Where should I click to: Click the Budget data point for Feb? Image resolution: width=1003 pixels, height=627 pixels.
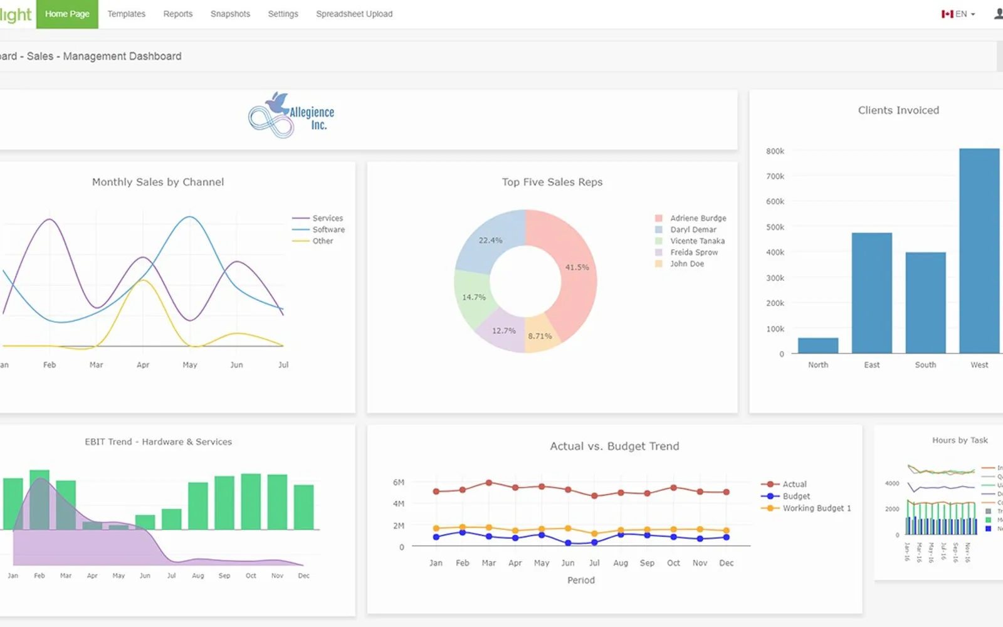(x=463, y=532)
